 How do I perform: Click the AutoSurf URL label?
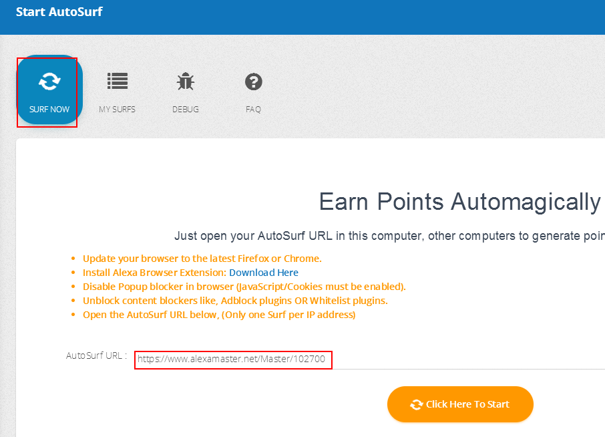[x=96, y=355]
